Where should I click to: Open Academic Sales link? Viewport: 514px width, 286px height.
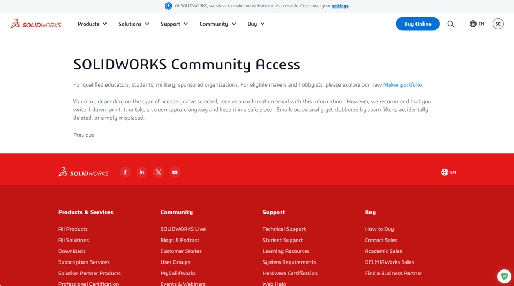pos(383,251)
